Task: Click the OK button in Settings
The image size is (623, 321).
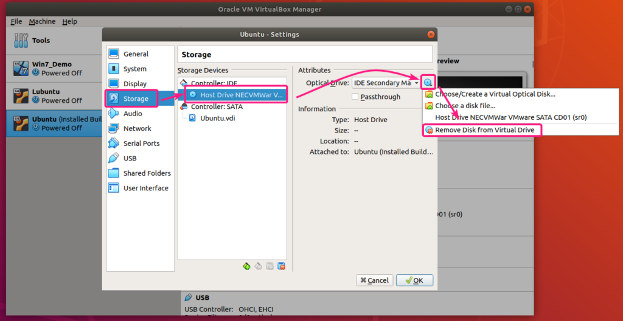Action: (414, 280)
